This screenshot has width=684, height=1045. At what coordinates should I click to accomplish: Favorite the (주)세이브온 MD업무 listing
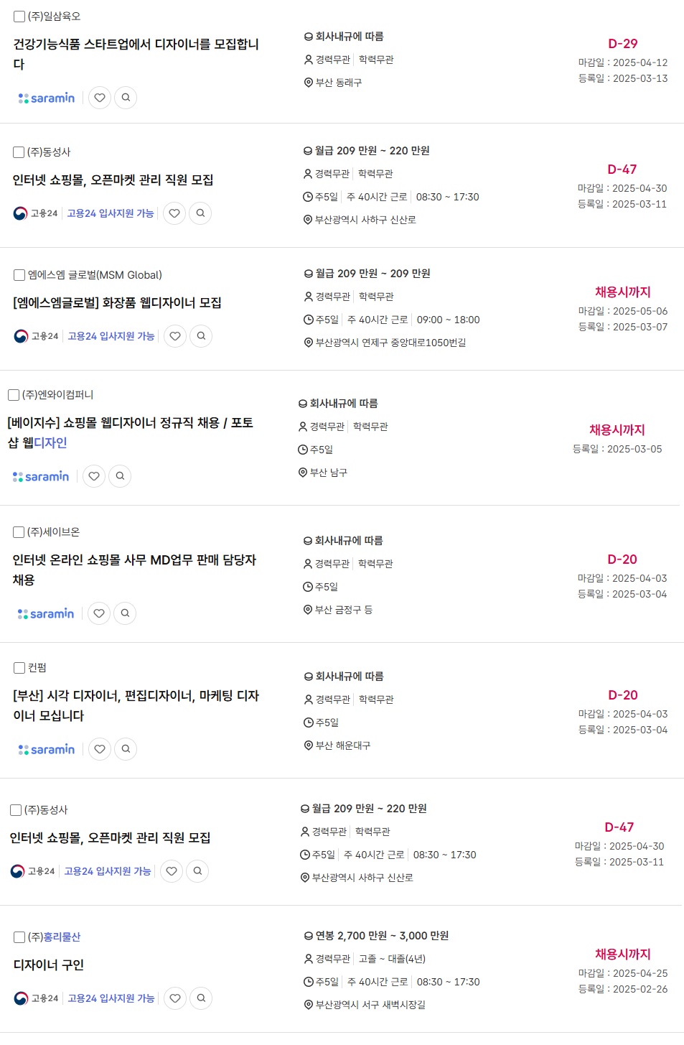99,613
